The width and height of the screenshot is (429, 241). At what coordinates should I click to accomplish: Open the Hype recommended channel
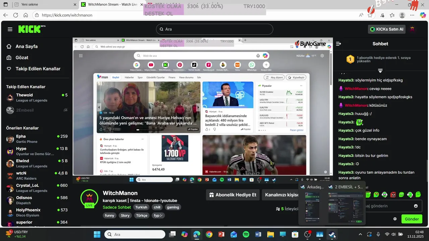pyautogui.click(x=37, y=151)
